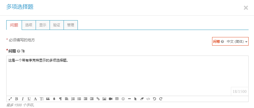Insert bulleted unordered list

tap(79, 99)
